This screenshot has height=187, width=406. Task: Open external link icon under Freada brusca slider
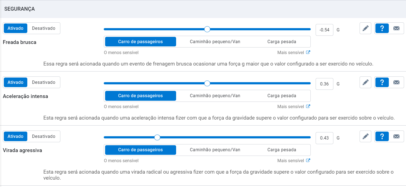click(x=308, y=52)
